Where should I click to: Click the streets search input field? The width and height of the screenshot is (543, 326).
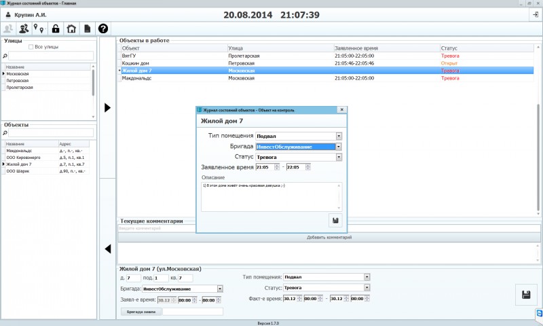click(x=51, y=56)
